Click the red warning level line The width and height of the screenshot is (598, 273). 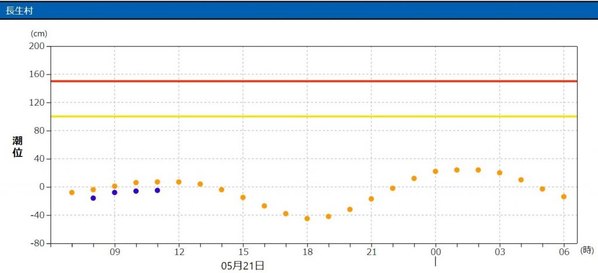(314, 81)
